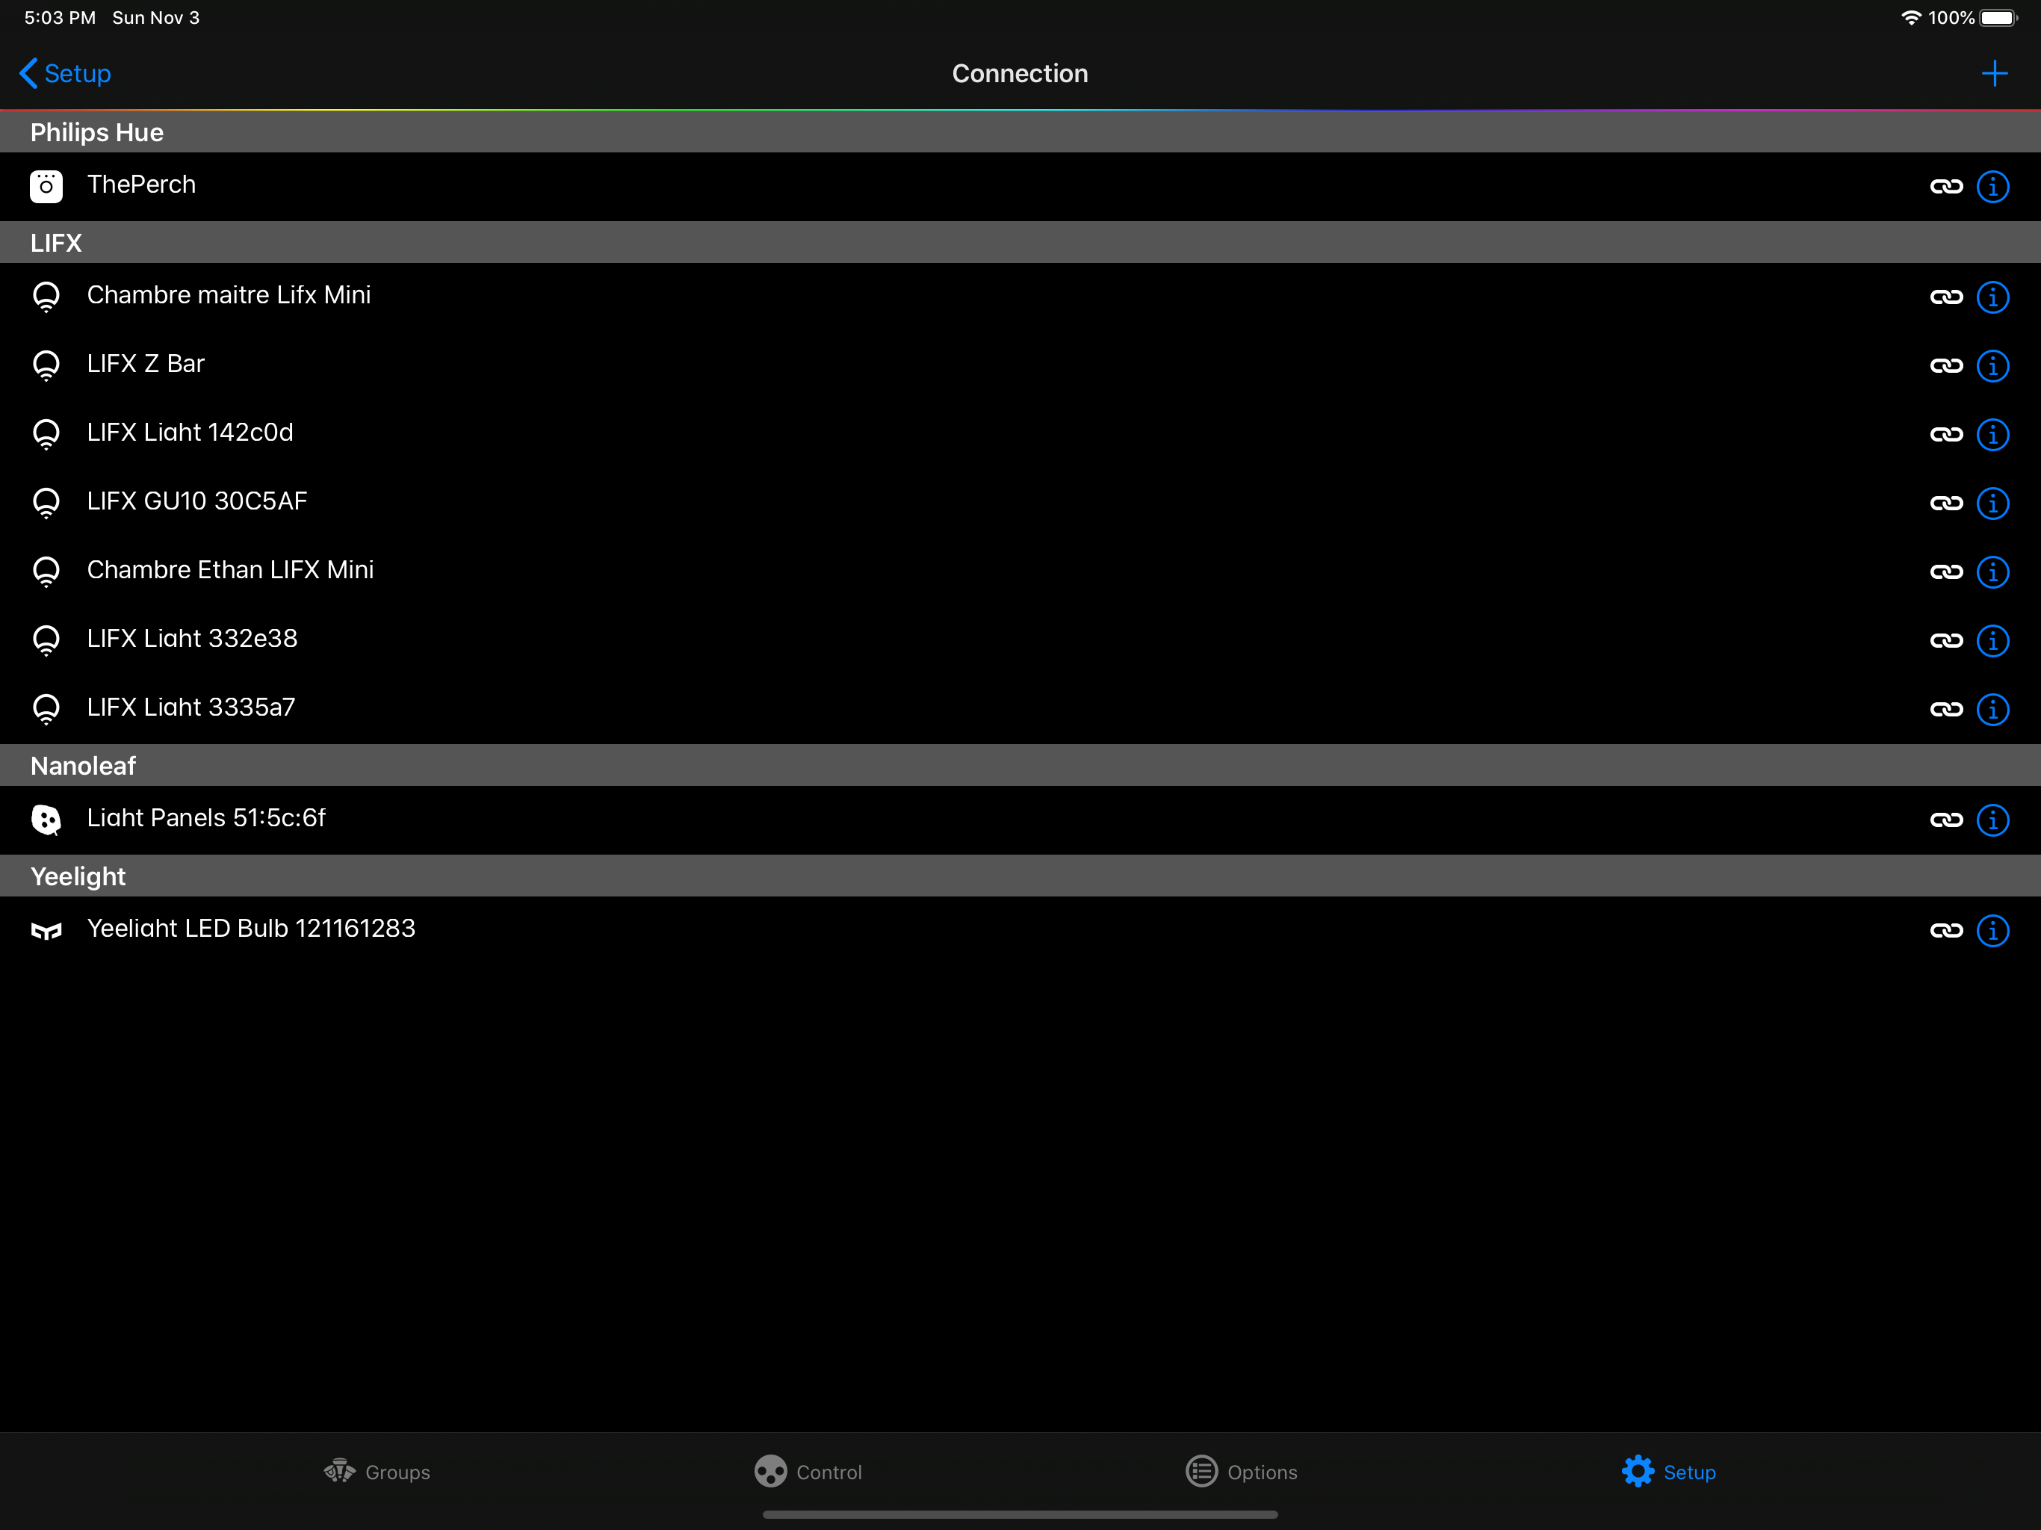Tap the Wi-Fi status icon
Viewport: 2041px width, 1530px height.
[1911, 19]
